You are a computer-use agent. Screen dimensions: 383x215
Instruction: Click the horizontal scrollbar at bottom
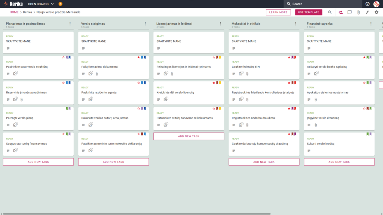(x=137, y=214)
